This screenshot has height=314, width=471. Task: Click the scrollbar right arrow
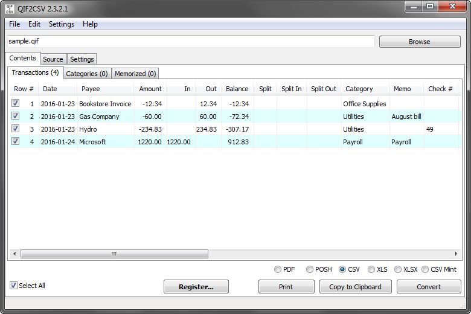(456, 254)
